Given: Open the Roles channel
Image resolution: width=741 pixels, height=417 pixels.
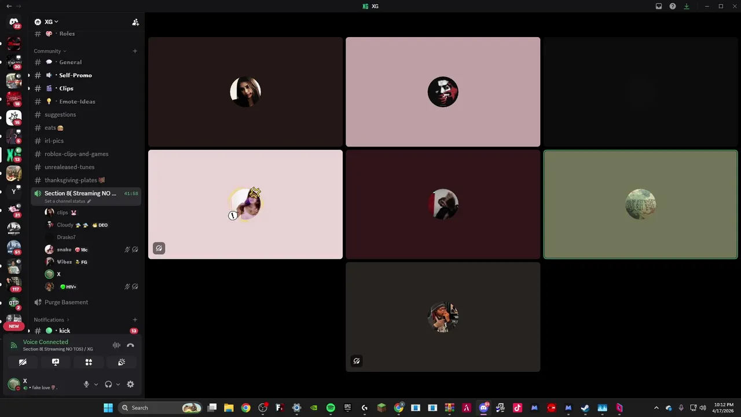Looking at the screenshot, I should pyautogui.click(x=86, y=34).
